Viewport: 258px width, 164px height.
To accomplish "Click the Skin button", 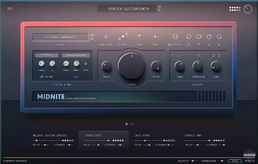I will (235, 161).
